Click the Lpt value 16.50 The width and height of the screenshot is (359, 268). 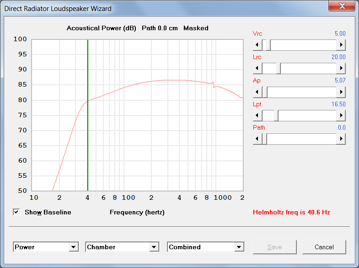[x=338, y=104]
